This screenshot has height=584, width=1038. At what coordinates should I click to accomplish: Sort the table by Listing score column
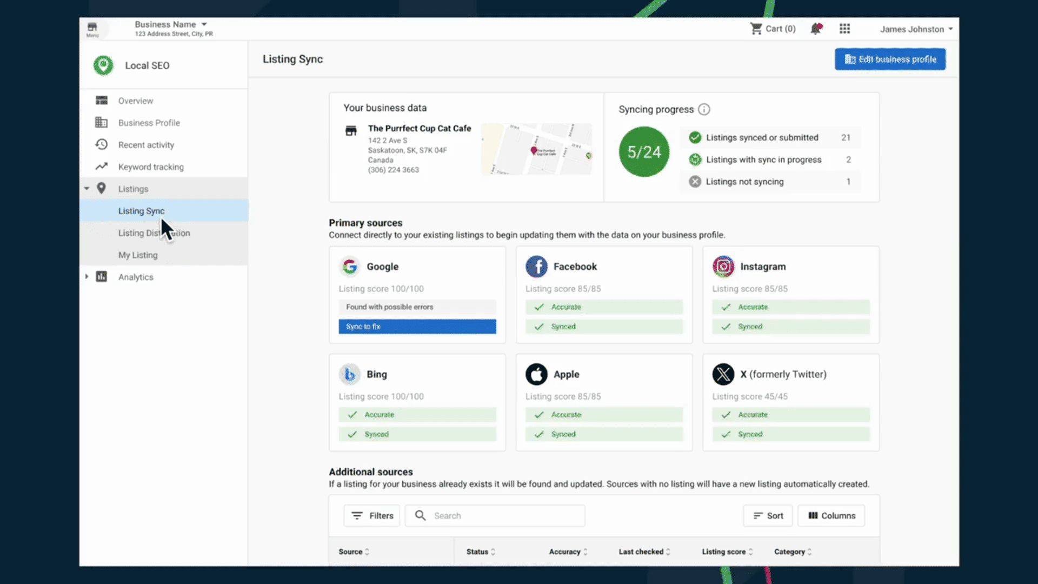click(x=727, y=552)
